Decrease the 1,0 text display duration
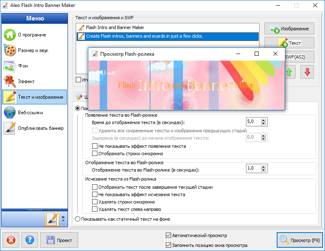325x251 pixels. 263,170
